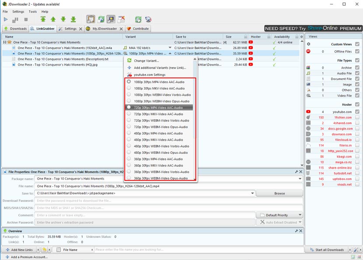Click wrench icon in Overview panel header
The height and width of the screenshot is (260, 363).
[x=297, y=231]
